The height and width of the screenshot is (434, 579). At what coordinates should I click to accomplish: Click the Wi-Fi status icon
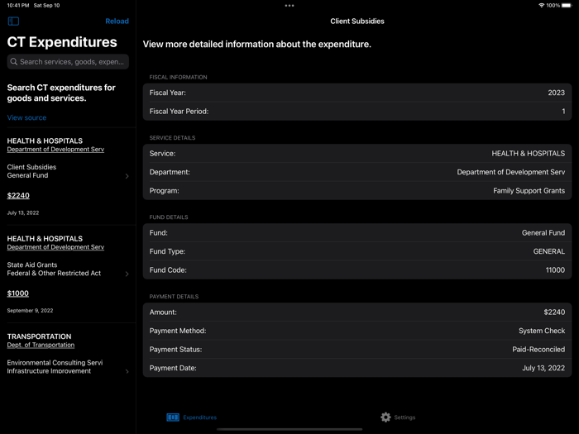541,6
